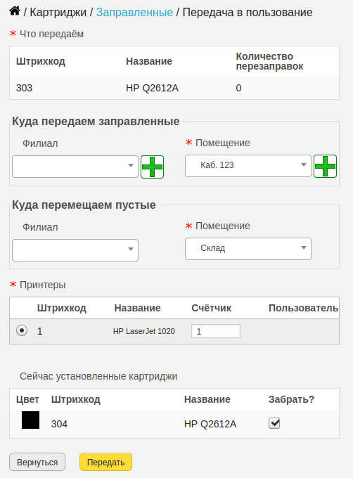This screenshot has height=478, width=353.
Task: Open the Каб. 123 room dropdown
Action: click(x=248, y=166)
